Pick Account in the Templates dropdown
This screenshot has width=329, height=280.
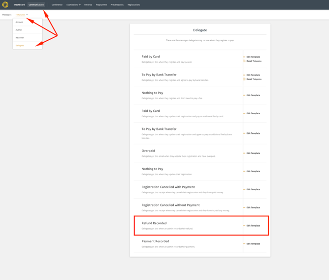click(19, 22)
